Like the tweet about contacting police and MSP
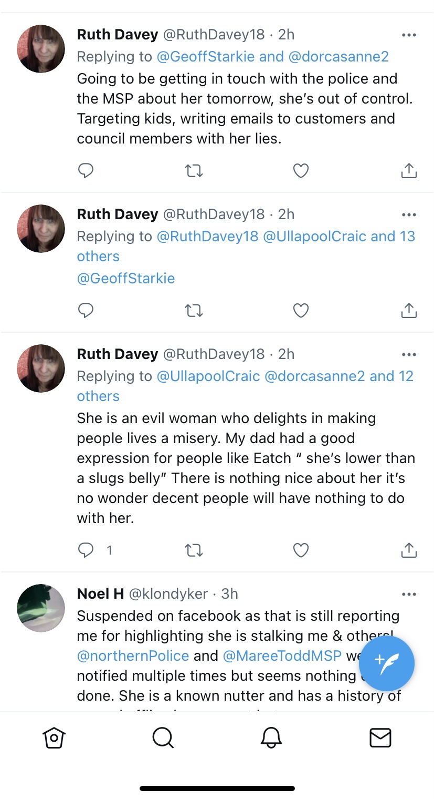Viewport: 434px width, 799px height. (x=301, y=170)
